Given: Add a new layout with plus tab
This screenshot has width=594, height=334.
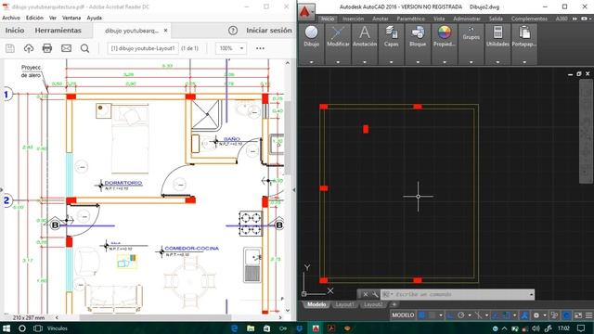Looking at the screenshot, I should point(394,304).
